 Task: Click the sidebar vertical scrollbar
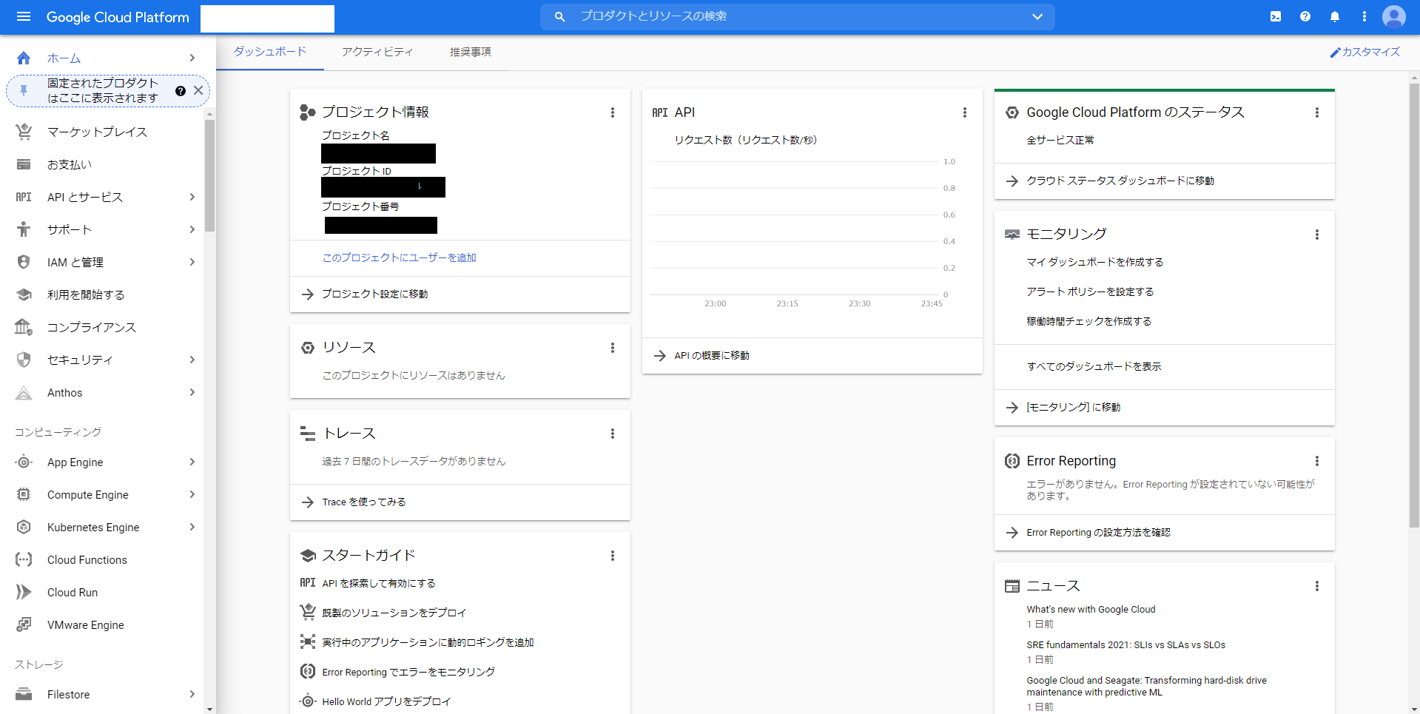[x=210, y=176]
